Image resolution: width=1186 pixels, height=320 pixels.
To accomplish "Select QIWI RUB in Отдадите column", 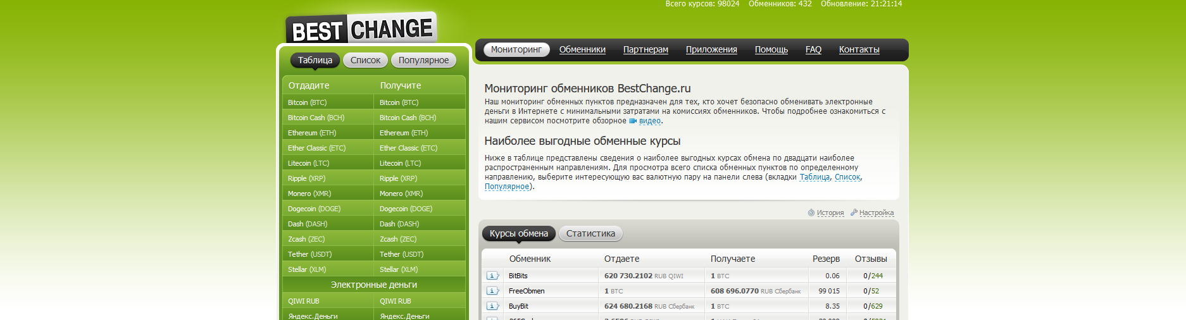I will click(x=328, y=301).
